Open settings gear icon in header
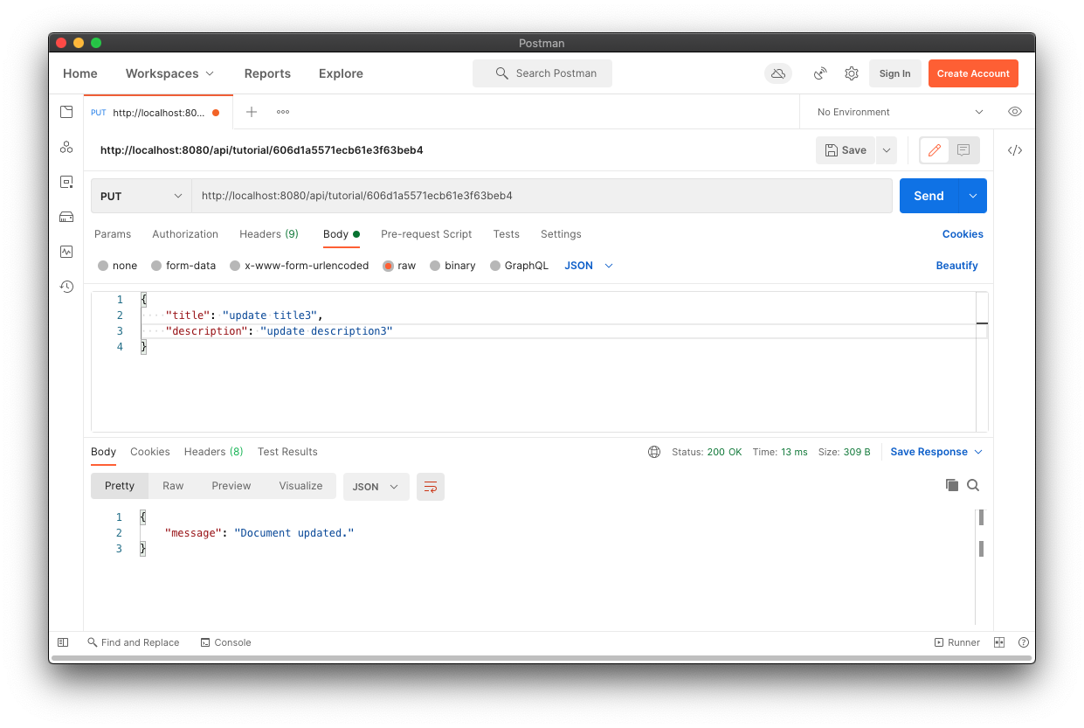This screenshot has height=728, width=1084. coord(852,73)
